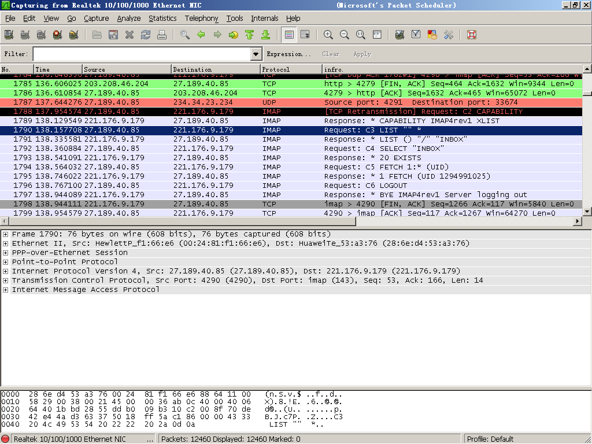Stop the running capture
Screen dimensions: 592x444
pos(57,35)
